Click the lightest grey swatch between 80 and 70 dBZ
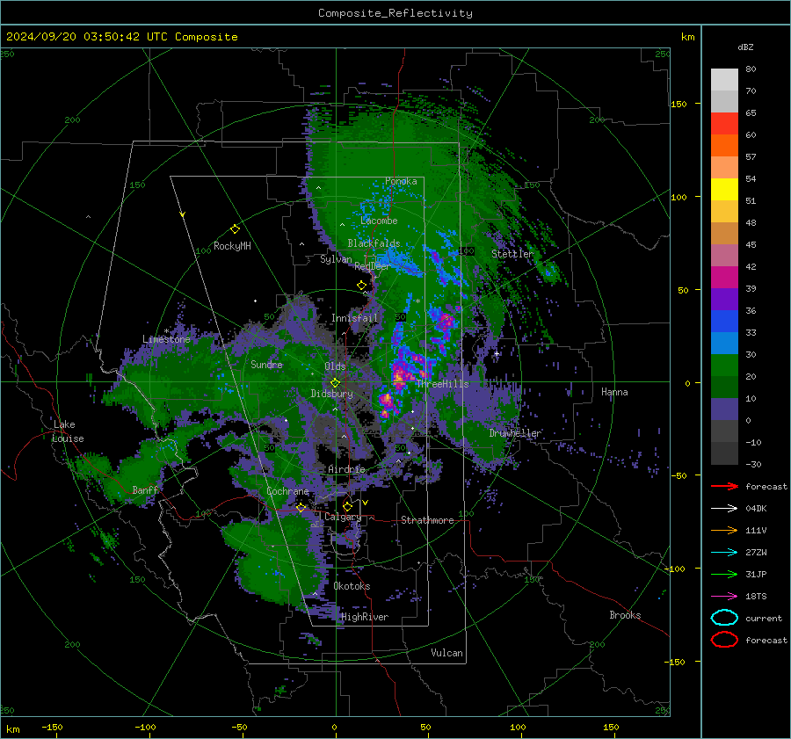The width and height of the screenshot is (791, 739). tap(724, 80)
